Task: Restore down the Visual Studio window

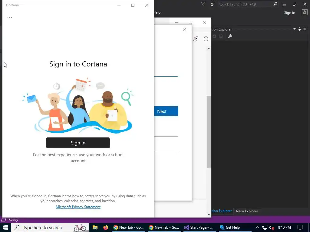Action: pos(295,4)
